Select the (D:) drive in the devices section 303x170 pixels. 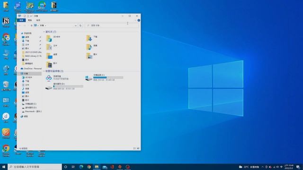click(x=64, y=86)
